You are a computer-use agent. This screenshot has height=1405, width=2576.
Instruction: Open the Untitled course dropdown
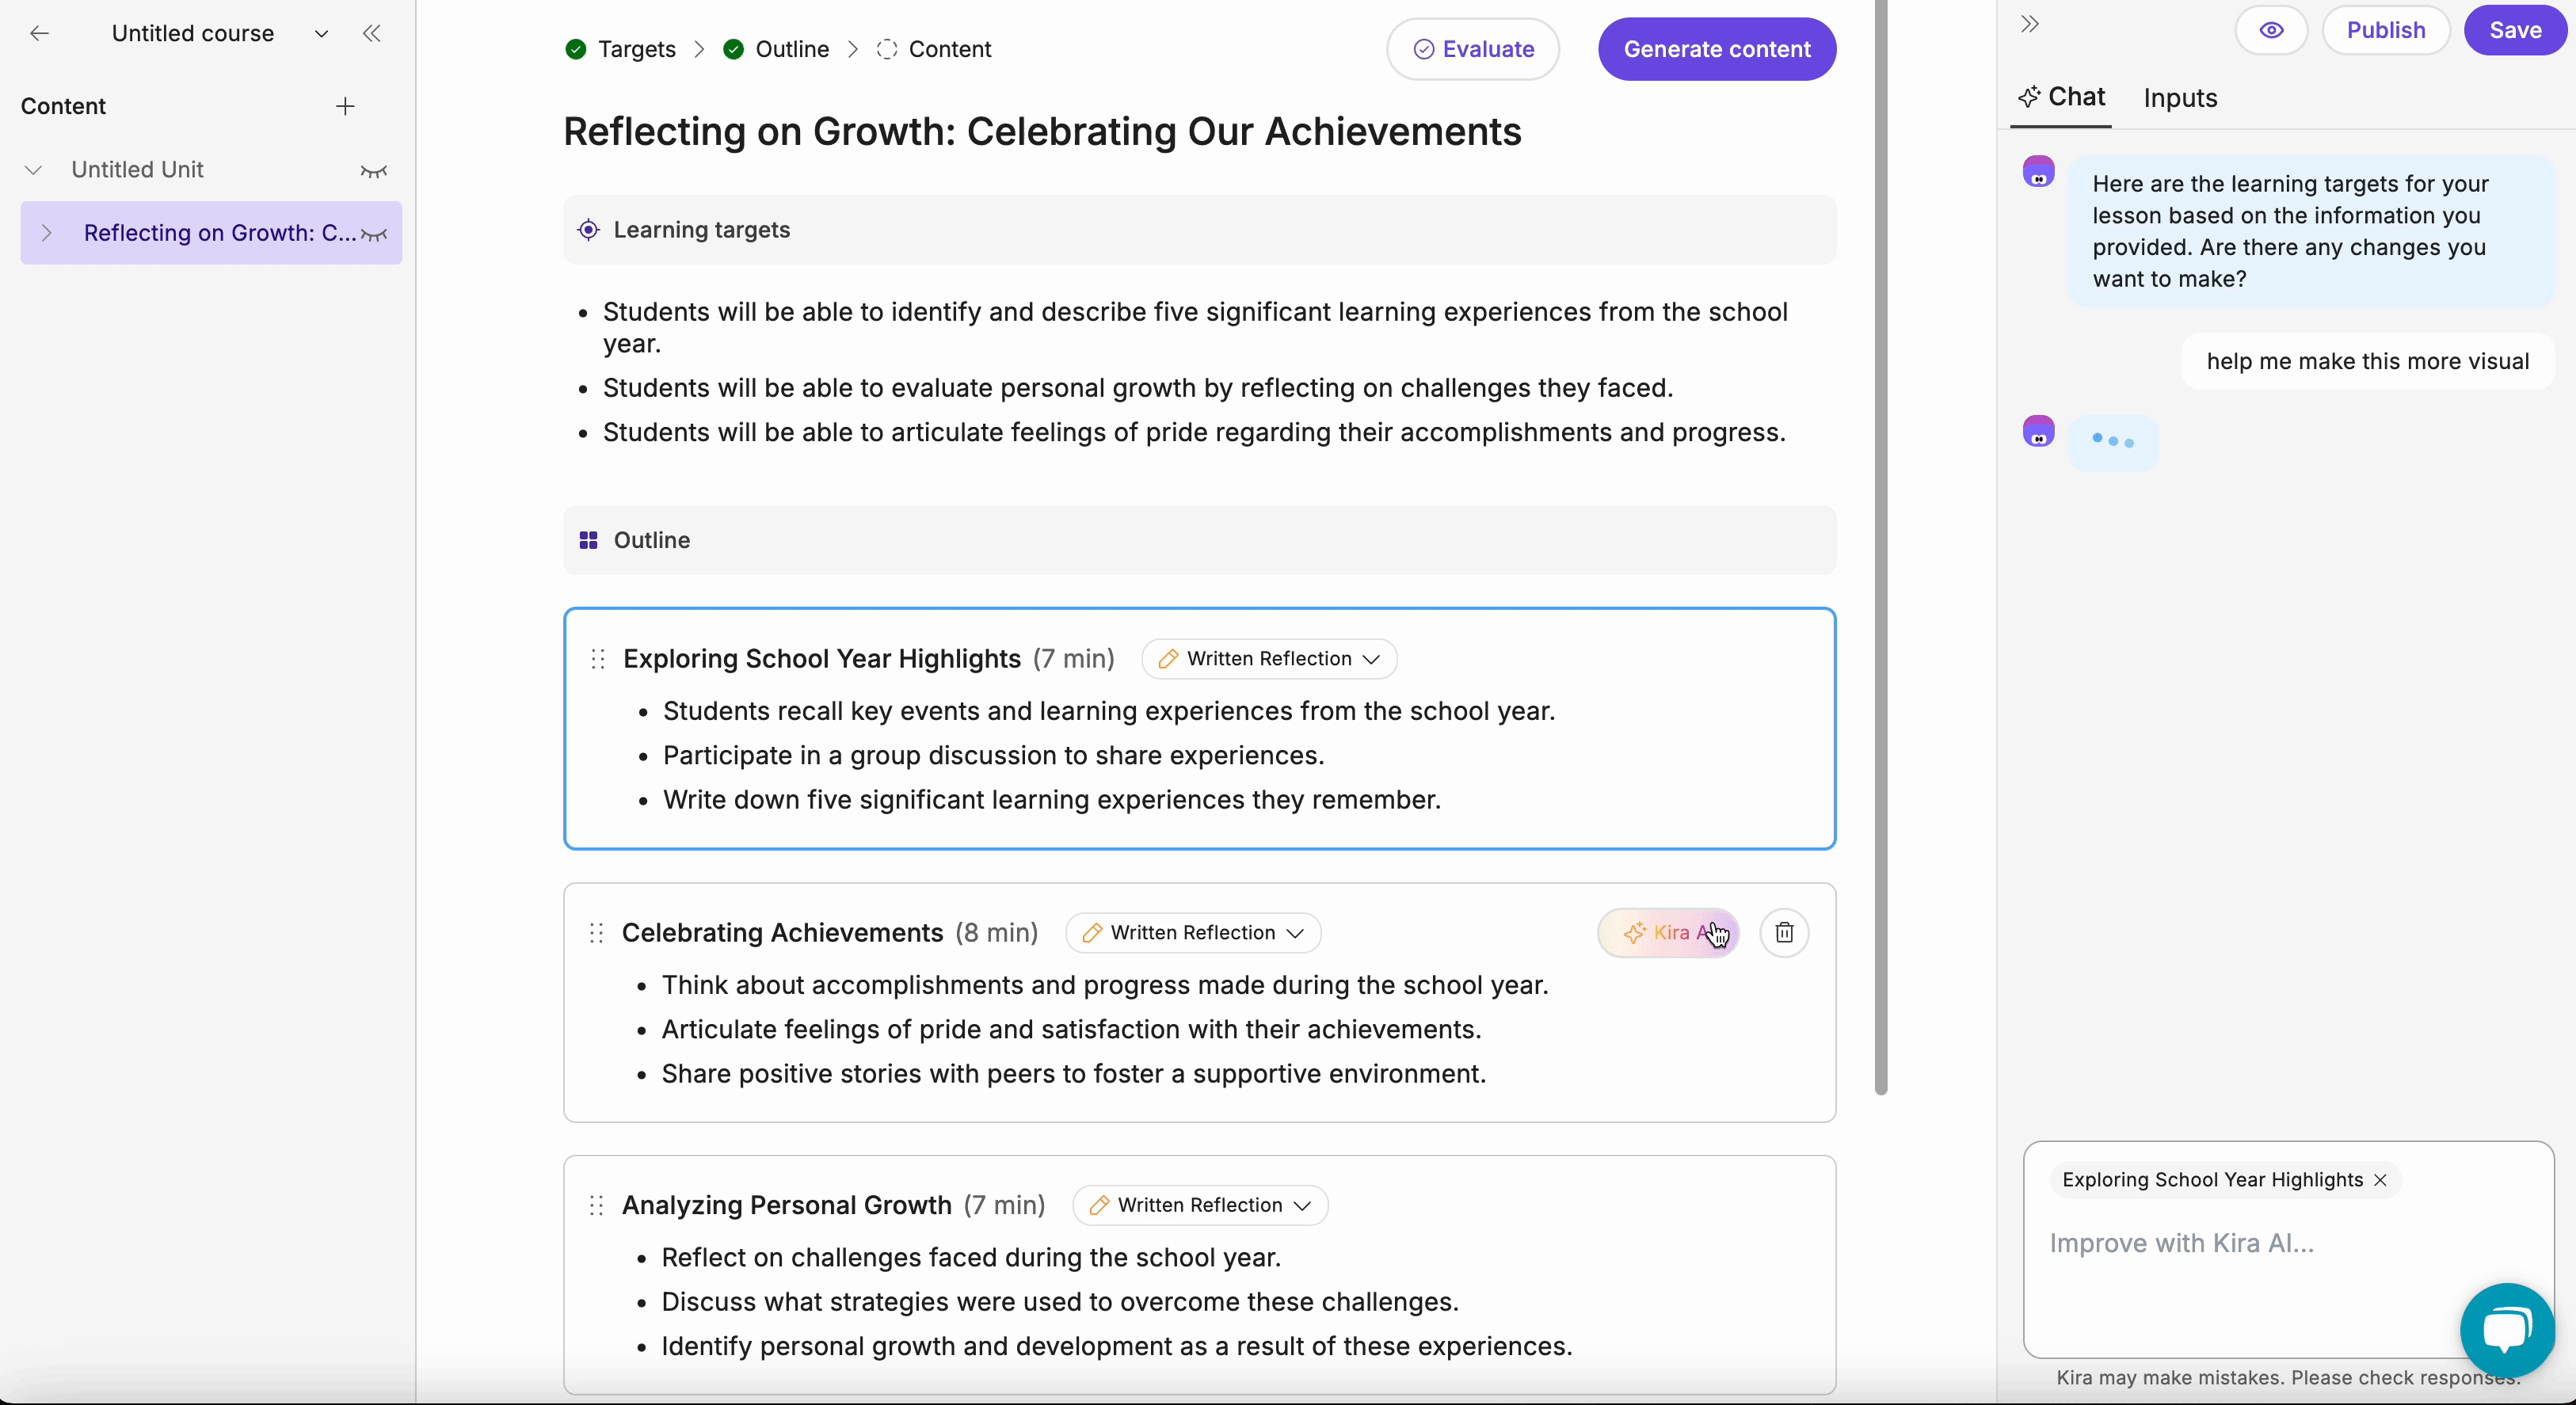click(321, 33)
